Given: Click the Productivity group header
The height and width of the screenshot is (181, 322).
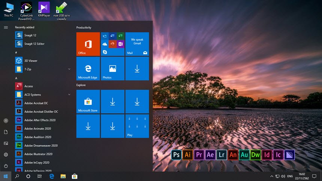Looking at the screenshot, I should (x=84, y=27).
